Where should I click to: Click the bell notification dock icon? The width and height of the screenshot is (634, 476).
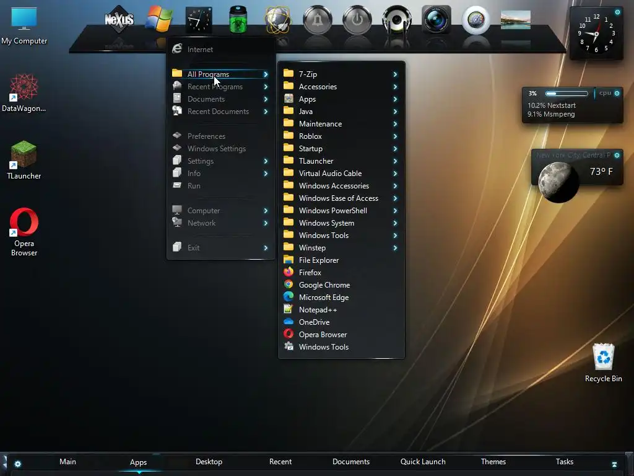point(318,19)
